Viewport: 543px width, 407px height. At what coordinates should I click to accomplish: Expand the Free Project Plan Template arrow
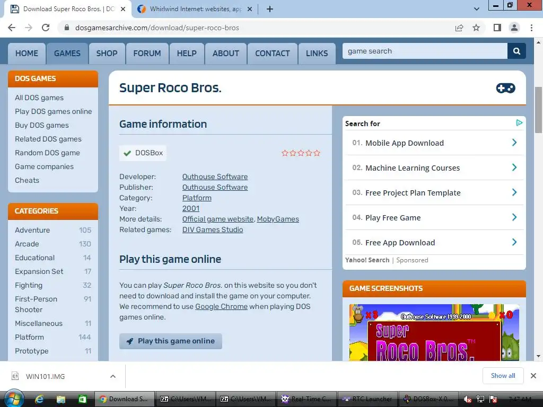514,192
